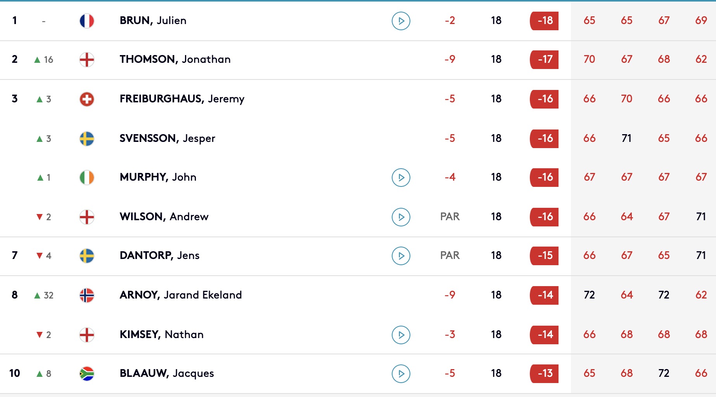Click the Irish flag beside Murphy

coord(87,178)
